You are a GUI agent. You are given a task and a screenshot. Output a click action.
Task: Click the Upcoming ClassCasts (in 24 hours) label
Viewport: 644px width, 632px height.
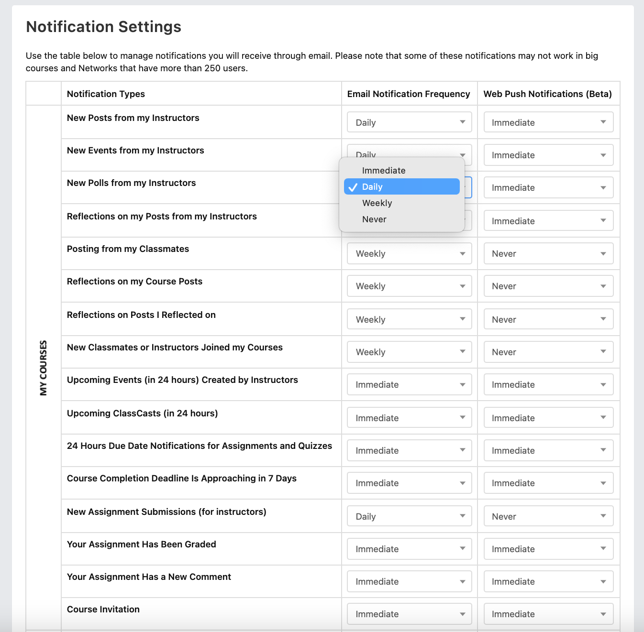[x=142, y=414]
